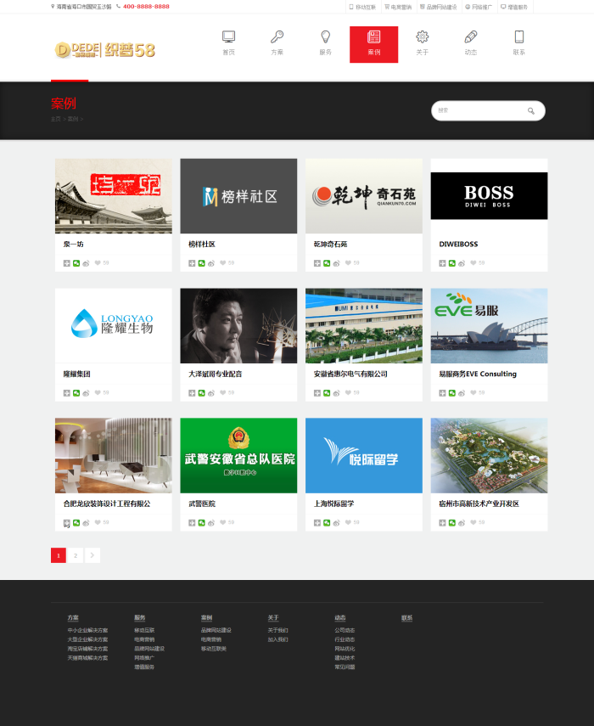Open the 榜样社区 case thumbnail
Viewport: 594px width, 726px height.
pyautogui.click(x=238, y=196)
